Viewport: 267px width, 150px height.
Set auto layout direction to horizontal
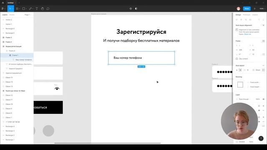point(240,70)
